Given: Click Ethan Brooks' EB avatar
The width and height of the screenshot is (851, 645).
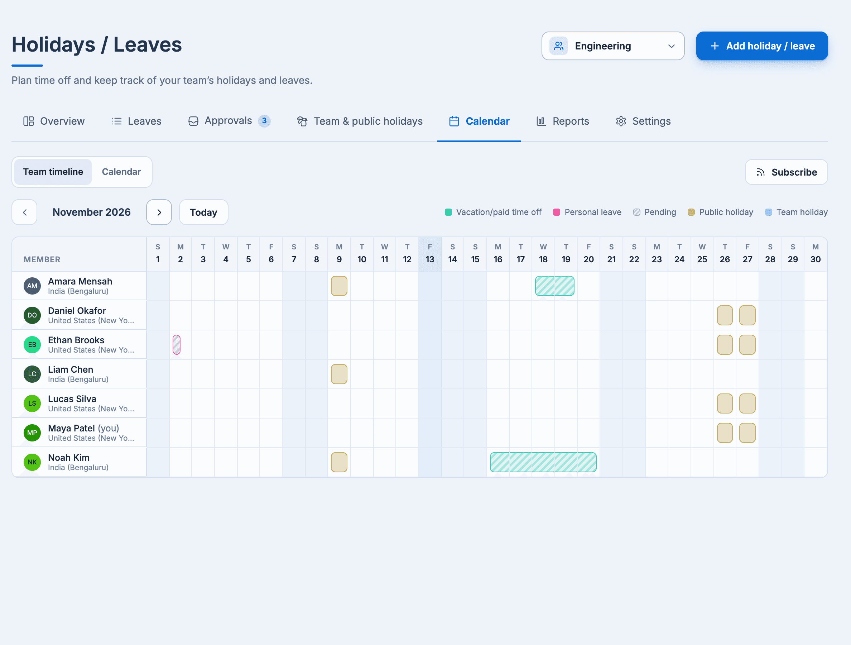Looking at the screenshot, I should click(x=32, y=344).
